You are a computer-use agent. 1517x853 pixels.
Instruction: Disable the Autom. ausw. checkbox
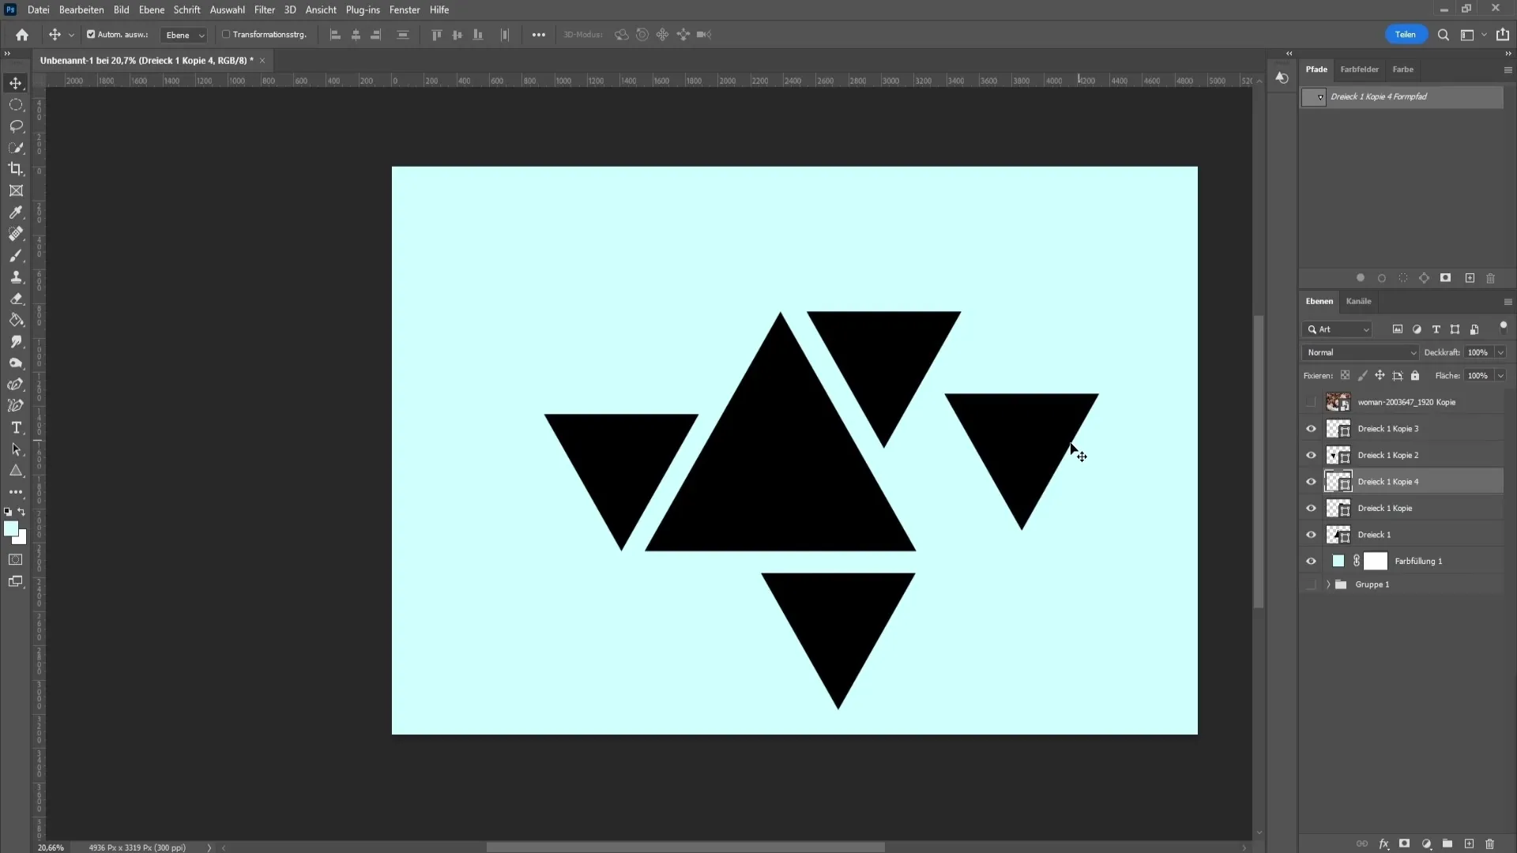point(91,35)
